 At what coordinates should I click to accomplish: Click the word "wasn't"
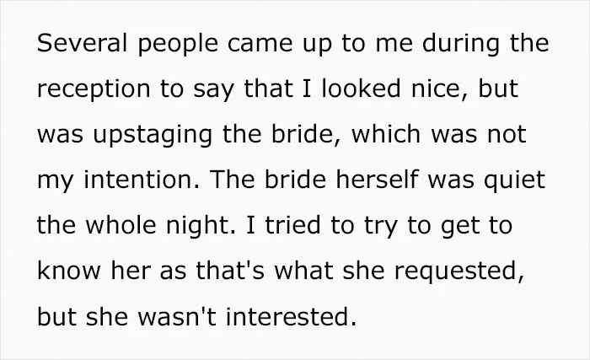click(177, 316)
